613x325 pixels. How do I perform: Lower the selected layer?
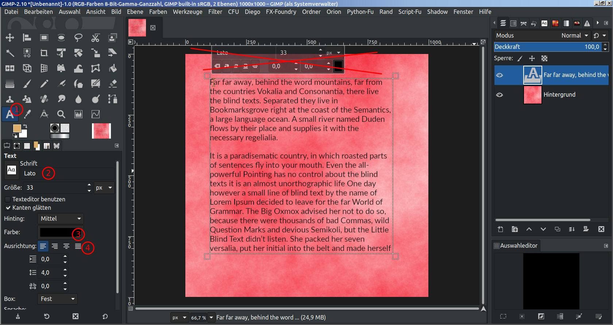(x=543, y=229)
